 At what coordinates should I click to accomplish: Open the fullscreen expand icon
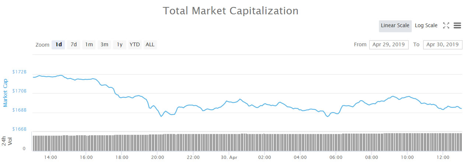click(x=446, y=25)
